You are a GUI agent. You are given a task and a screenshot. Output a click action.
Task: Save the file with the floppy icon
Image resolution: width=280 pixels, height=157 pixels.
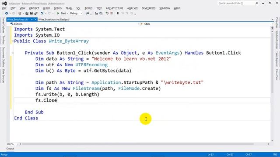(x=31, y=14)
